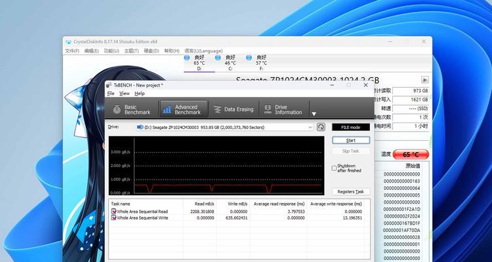Click the Drive Information drive icon
This screenshot has height=262, width=492.
(x=268, y=109)
